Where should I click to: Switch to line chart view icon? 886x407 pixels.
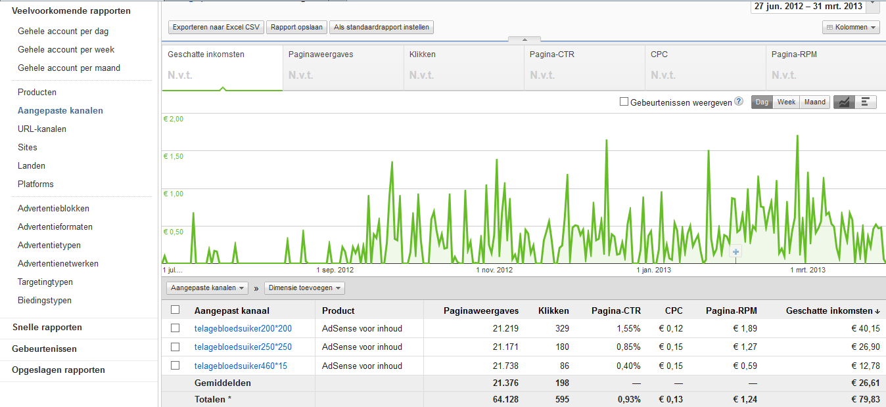tap(845, 102)
